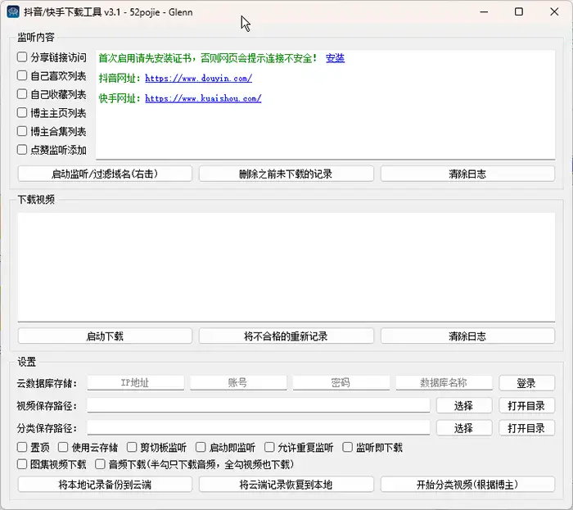This screenshot has height=510, width=573.
Task: Enable 博主合集列表 checkbox
Action: tap(22, 131)
